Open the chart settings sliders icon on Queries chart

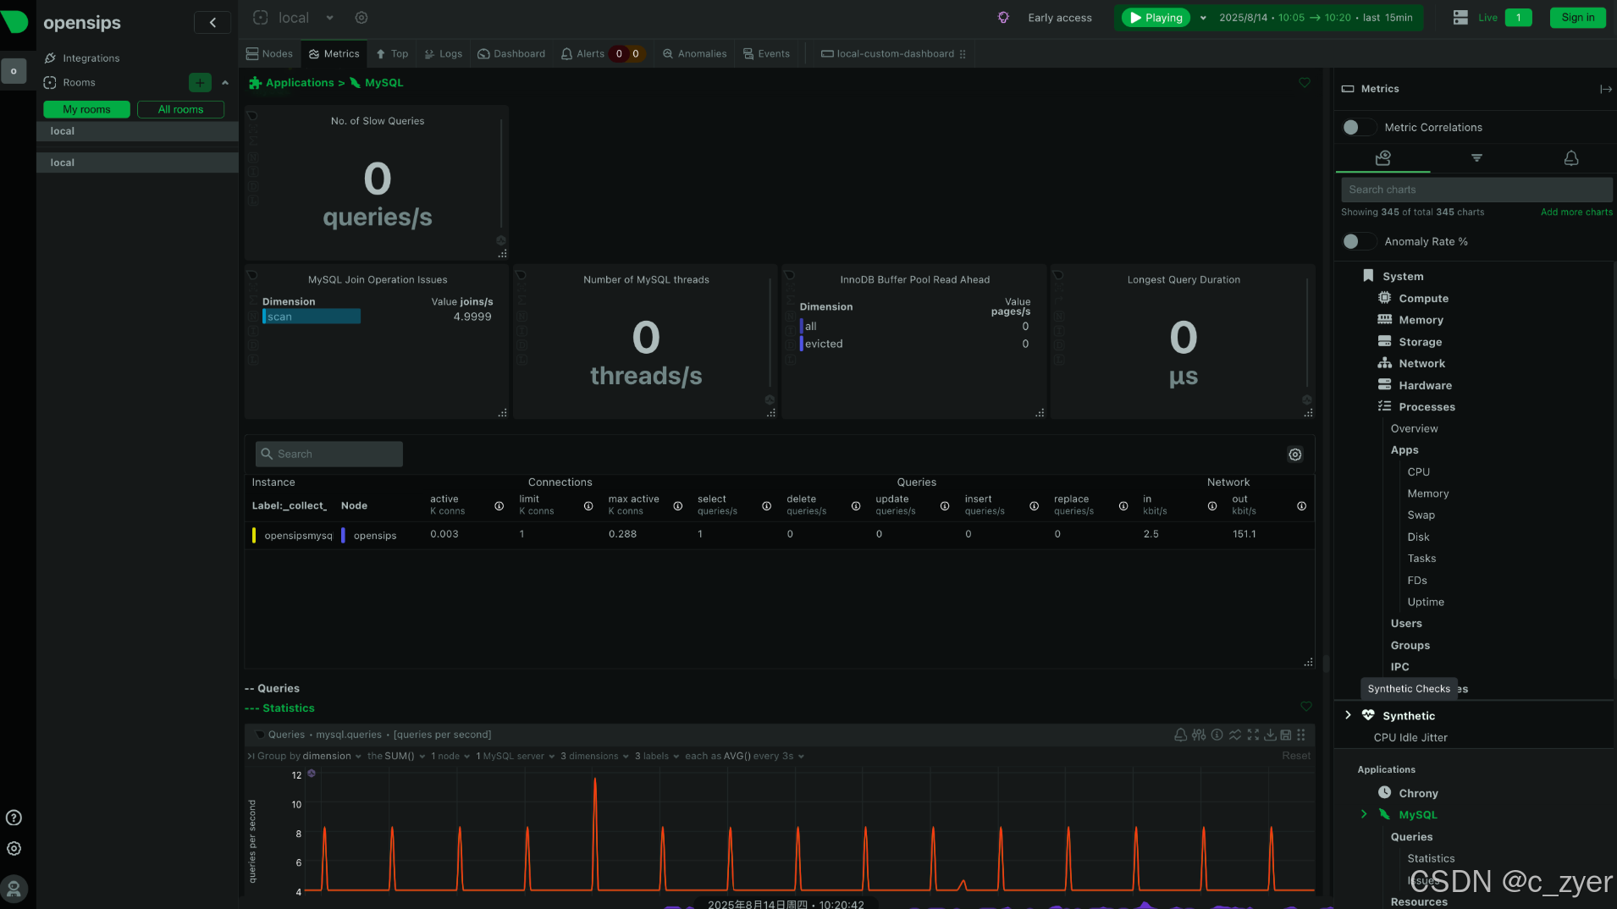(x=1199, y=735)
